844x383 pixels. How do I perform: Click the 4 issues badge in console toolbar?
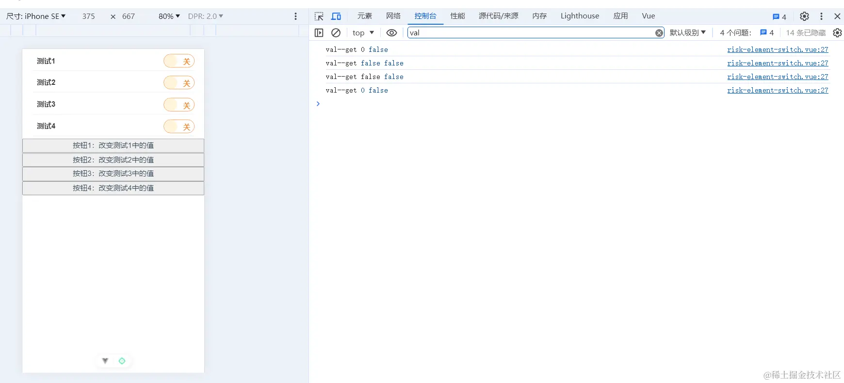pos(767,33)
